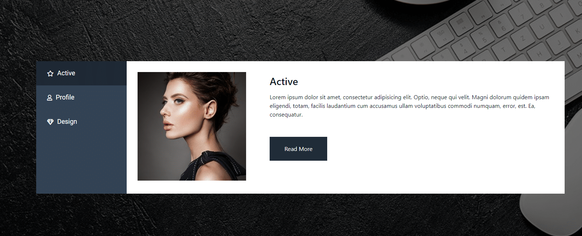Select the Active tab label
This screenshot has width=582, height=236.
pos(66,73)
